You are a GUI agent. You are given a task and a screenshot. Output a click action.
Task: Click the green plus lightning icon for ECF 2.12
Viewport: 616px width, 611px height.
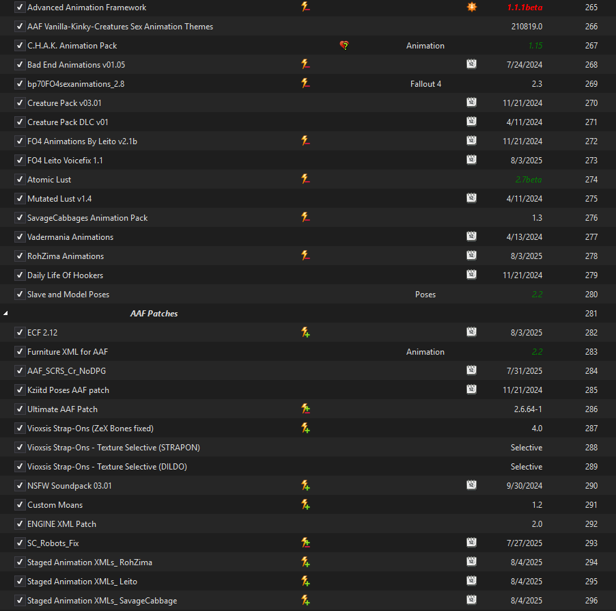tap(305, 332)
